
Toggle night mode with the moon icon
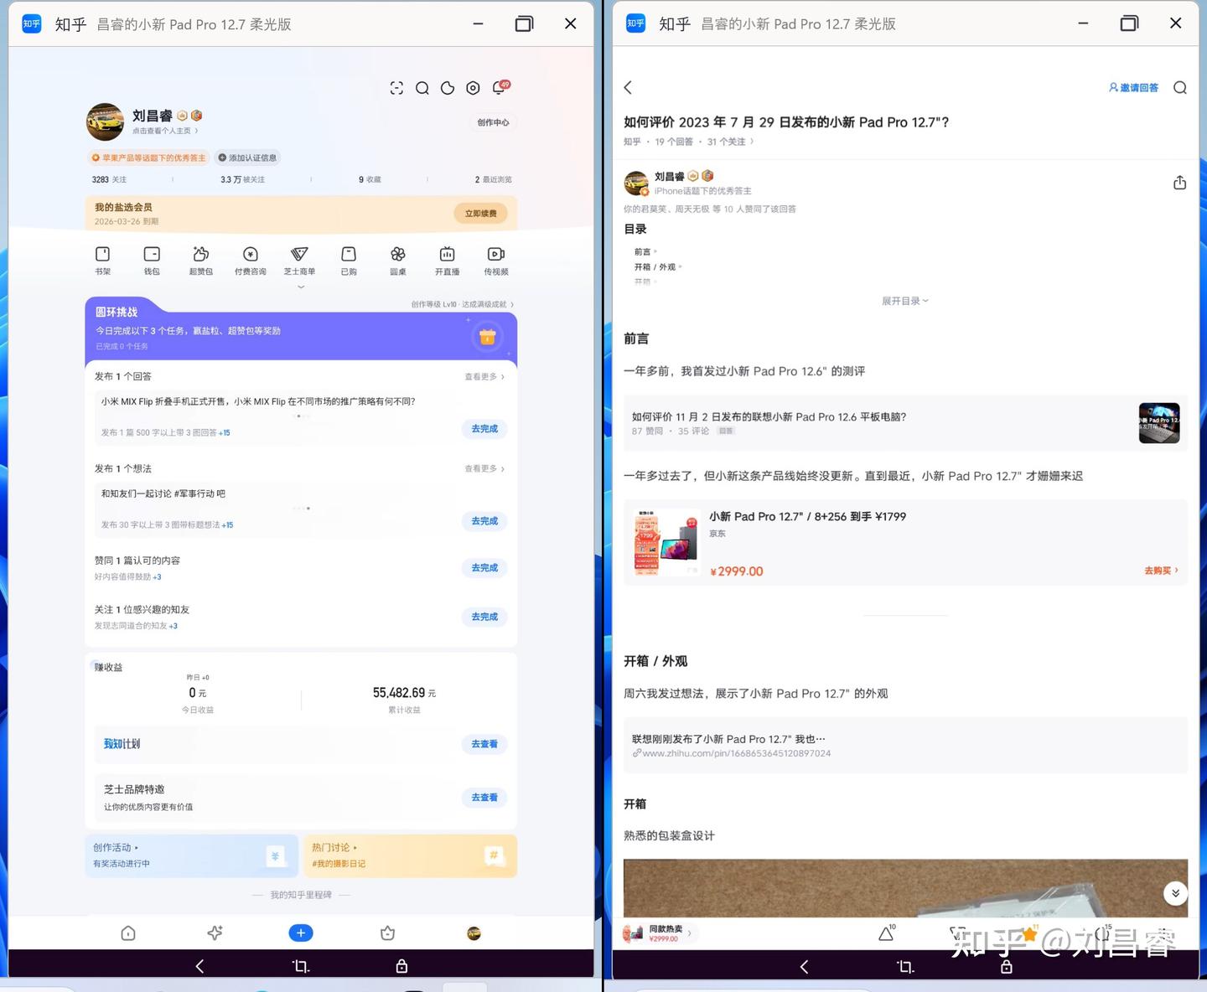pyautogui.click(x=448, y=88)
